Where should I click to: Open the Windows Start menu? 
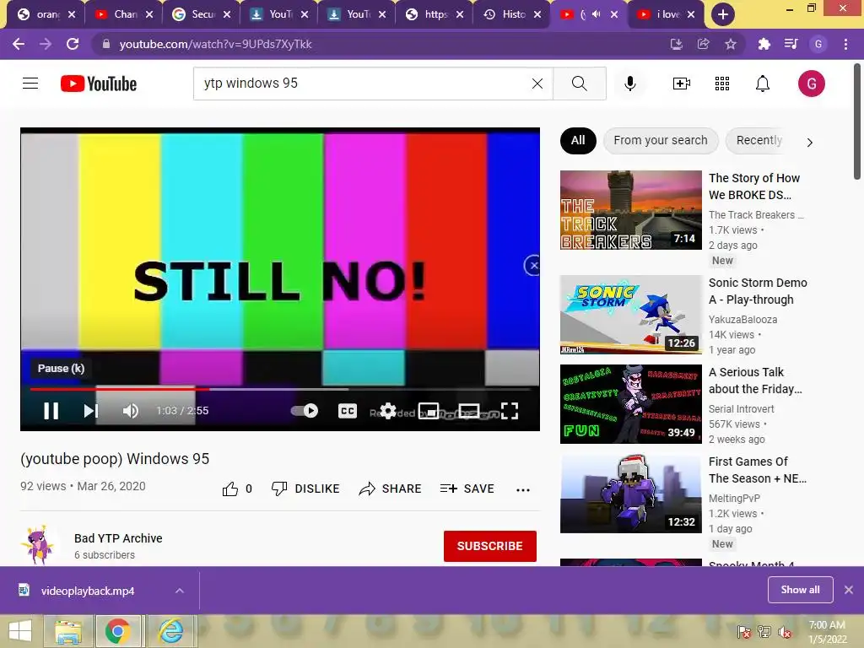20,631
